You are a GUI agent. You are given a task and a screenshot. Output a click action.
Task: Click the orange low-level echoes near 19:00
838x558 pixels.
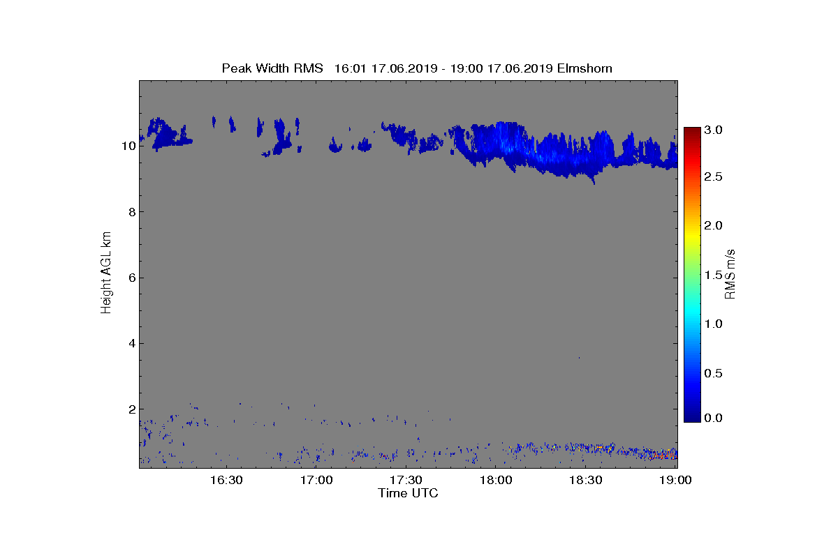click(660, 454)
